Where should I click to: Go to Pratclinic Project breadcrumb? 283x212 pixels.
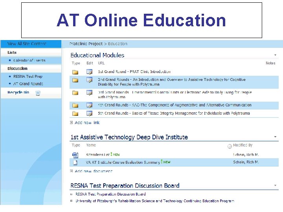[x=86, y=44]
